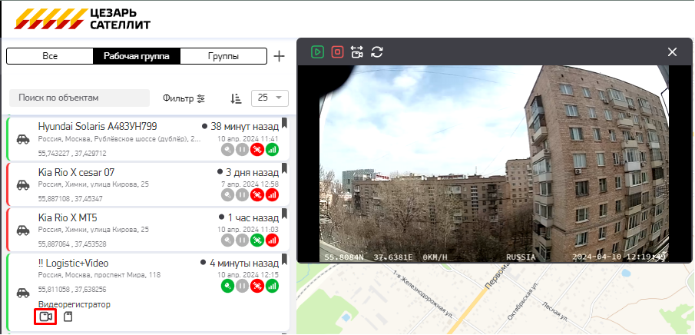Click the green signal icon for Hyundai Solaris

tap(272, 150)
